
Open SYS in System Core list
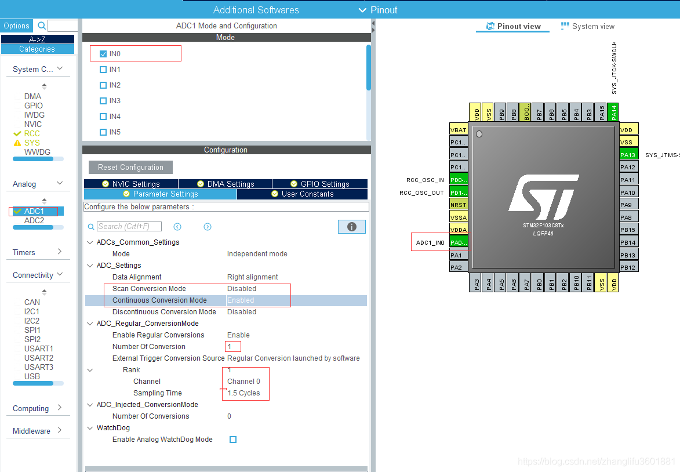(x=32, y=143)
